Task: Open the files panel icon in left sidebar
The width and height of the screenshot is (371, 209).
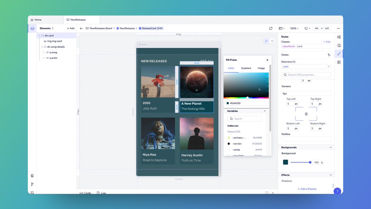Action: coord(32,176)
